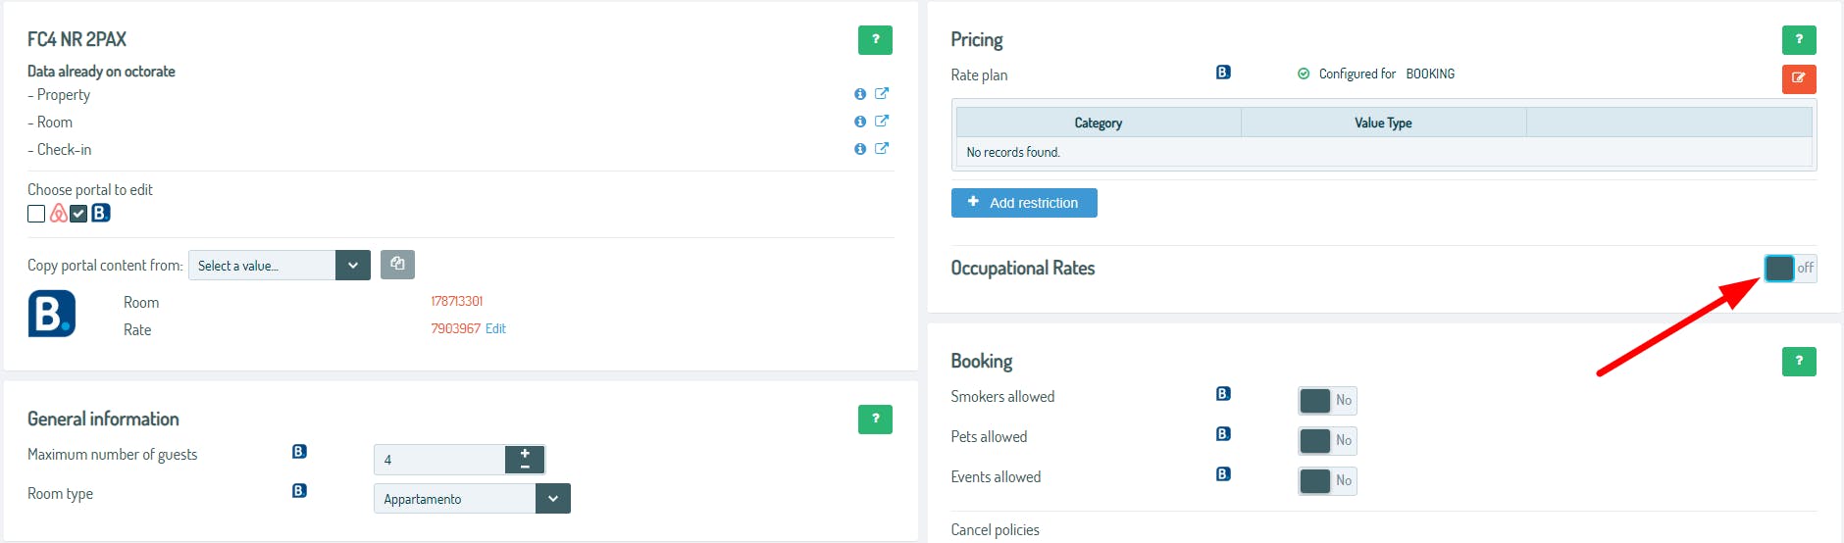The width and height of the screenshot is (1844, 543).
Task: Uncheck the Booking.com portal checkbox
Action: click(x=78, y=214)
